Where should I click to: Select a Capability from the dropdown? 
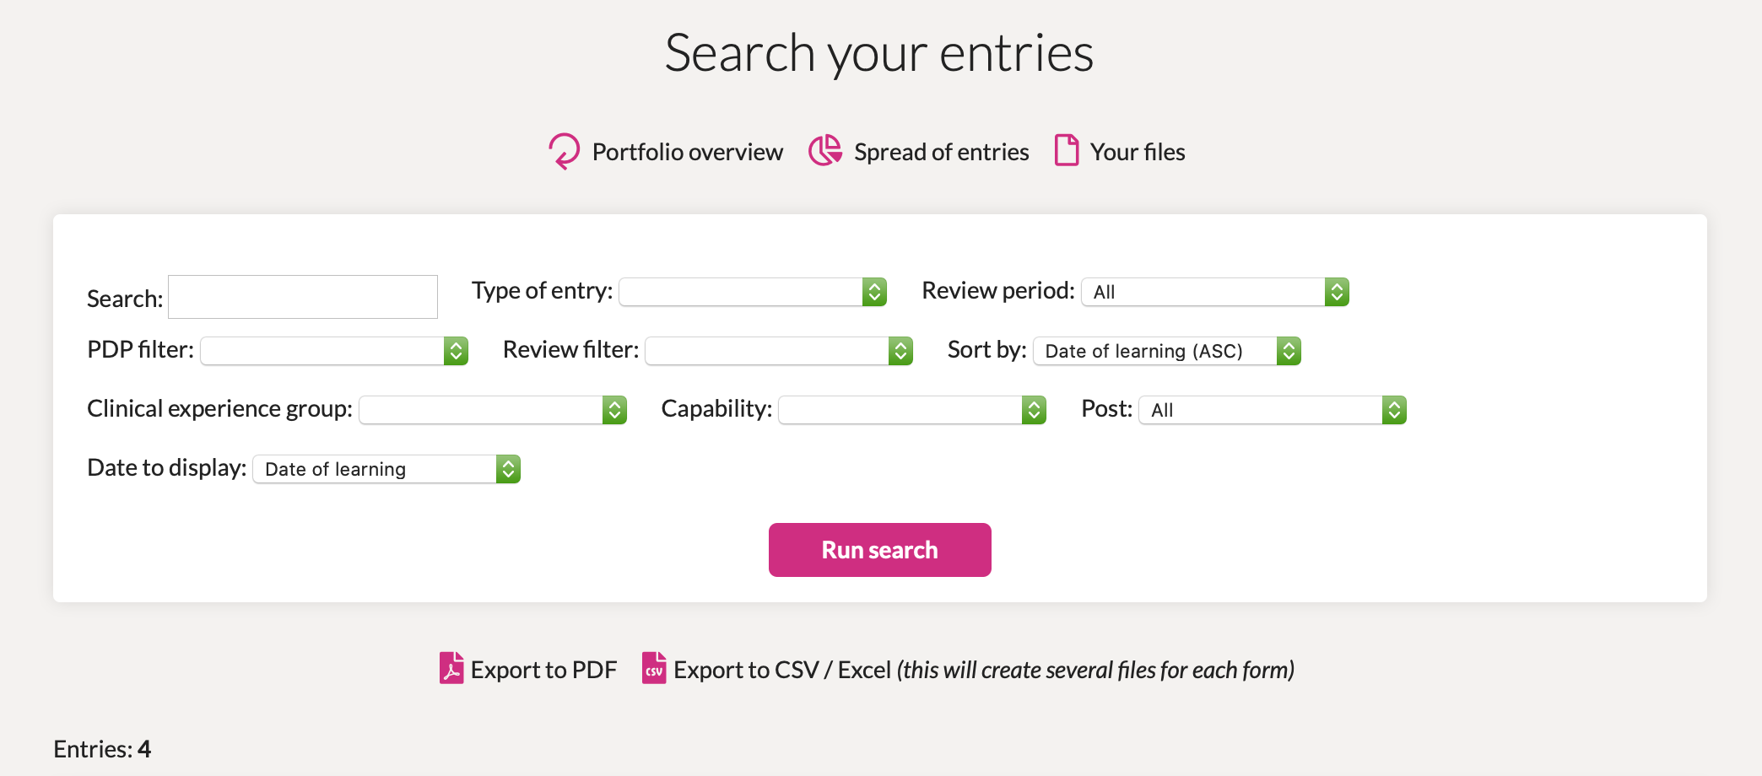click(x=912, y=410)
